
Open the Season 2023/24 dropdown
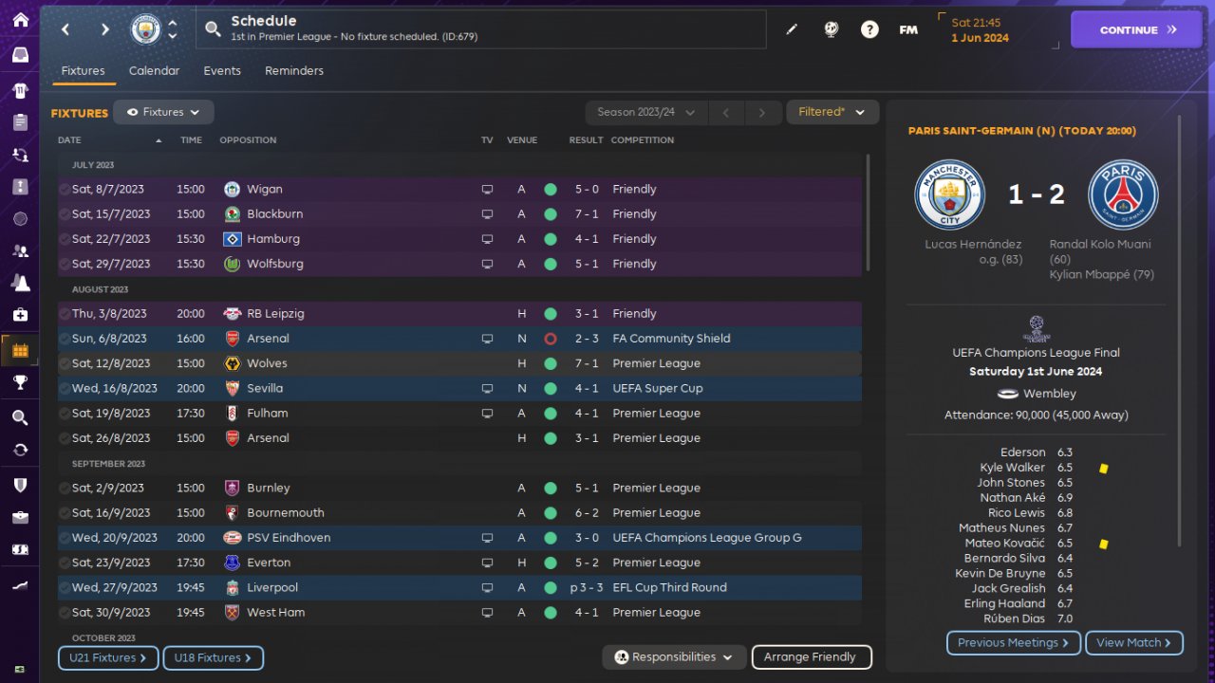tap(645, 112)
